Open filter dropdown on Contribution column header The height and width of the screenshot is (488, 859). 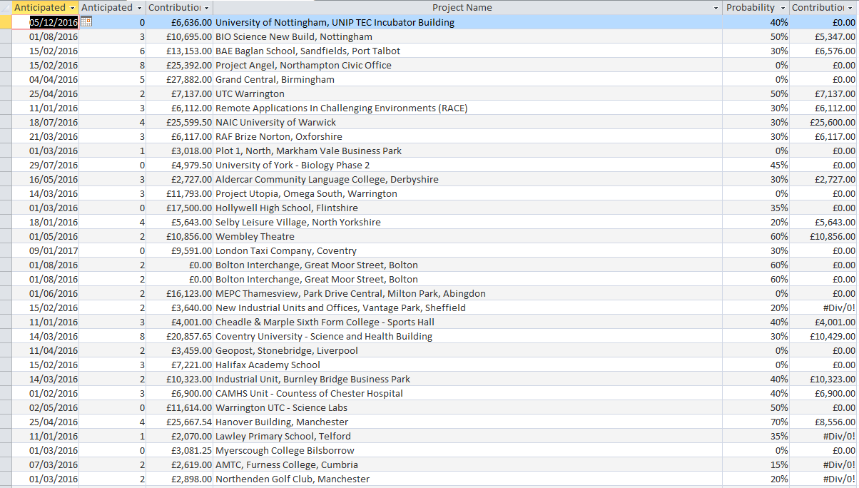click(x=207, y=8)
